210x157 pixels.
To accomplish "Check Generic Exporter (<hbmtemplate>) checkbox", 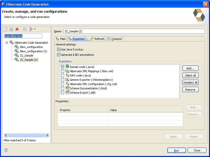I will [62, 80].
